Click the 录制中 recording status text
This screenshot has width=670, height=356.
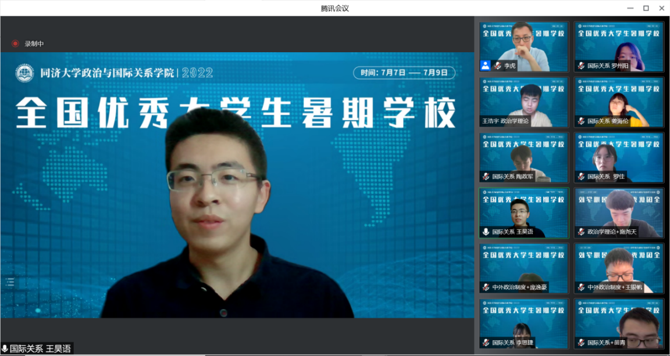tap(34, 44)
